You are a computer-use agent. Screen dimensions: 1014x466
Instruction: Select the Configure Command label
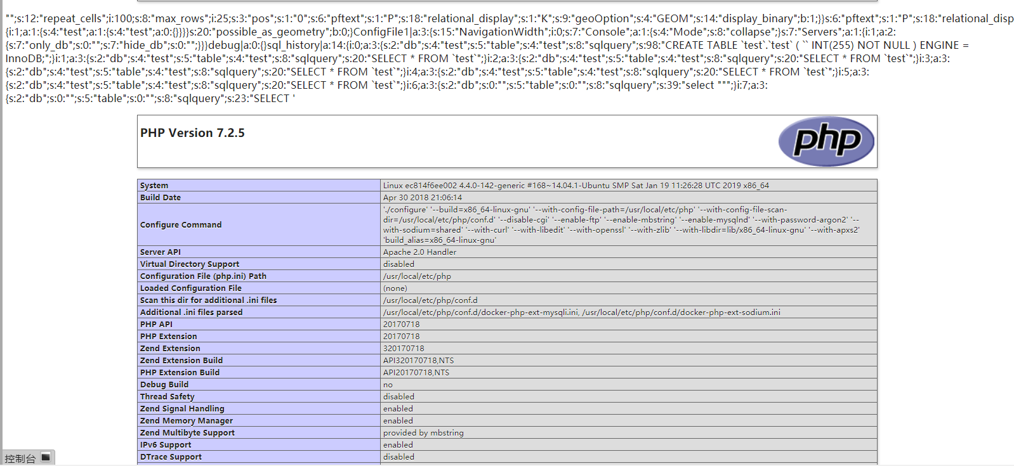click(181, 225)
